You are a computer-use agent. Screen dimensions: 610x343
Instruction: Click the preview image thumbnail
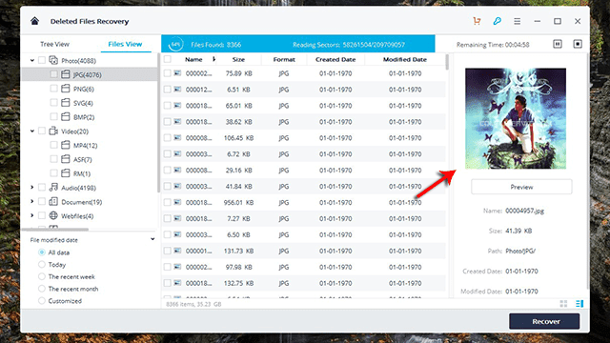coord(516,118)
